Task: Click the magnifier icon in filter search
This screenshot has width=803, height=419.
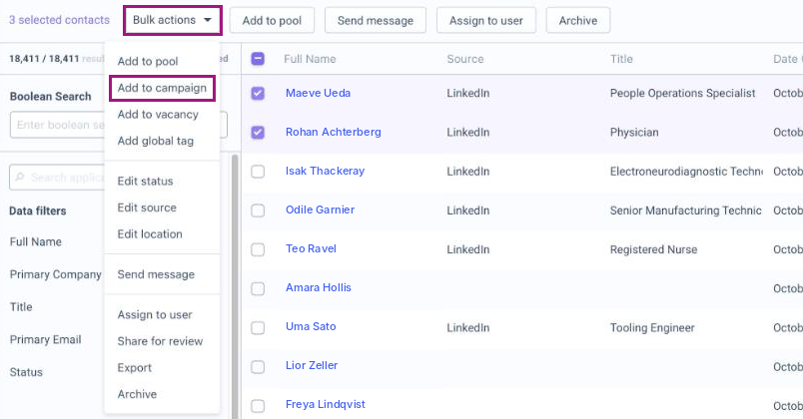Action: pyautogui.click(x=19, y=177)
